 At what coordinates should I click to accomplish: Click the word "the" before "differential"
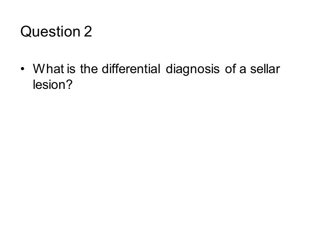(89, 69)
